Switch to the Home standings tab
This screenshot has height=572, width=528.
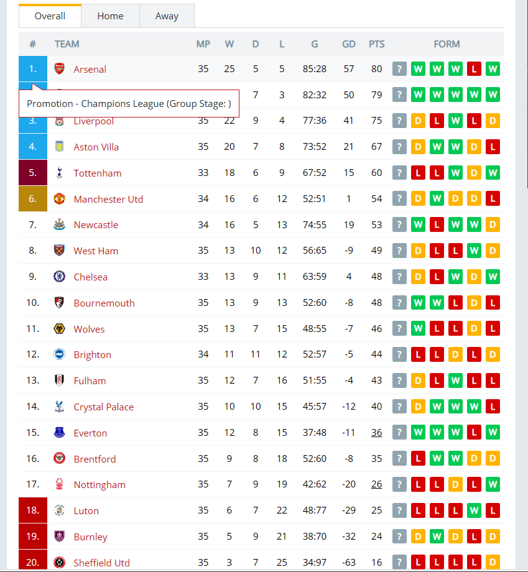[110, 16]
